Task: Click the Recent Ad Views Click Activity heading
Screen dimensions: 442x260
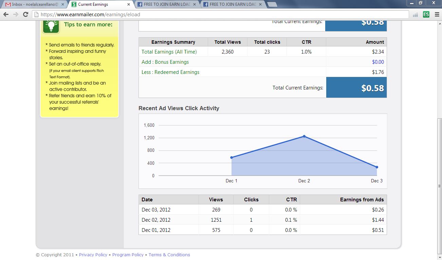Action: click(x=179, y=108)
